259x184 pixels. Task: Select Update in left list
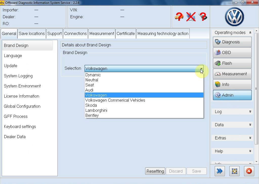11,66
